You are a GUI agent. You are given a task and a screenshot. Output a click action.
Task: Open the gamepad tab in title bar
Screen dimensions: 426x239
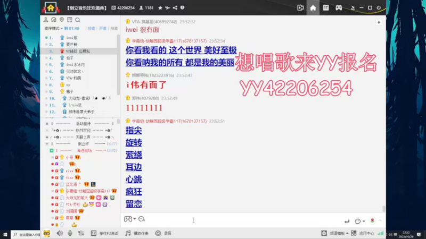coord(339,7)
